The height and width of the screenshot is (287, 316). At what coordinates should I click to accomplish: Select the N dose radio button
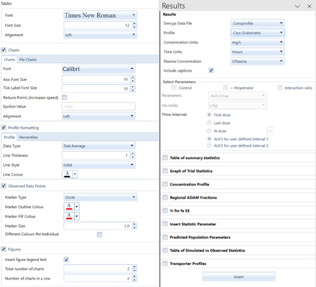[x=209, y=131]
